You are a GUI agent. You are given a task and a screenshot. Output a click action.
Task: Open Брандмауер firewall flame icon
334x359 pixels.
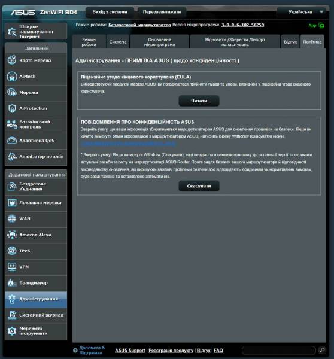tap(12, 283)
